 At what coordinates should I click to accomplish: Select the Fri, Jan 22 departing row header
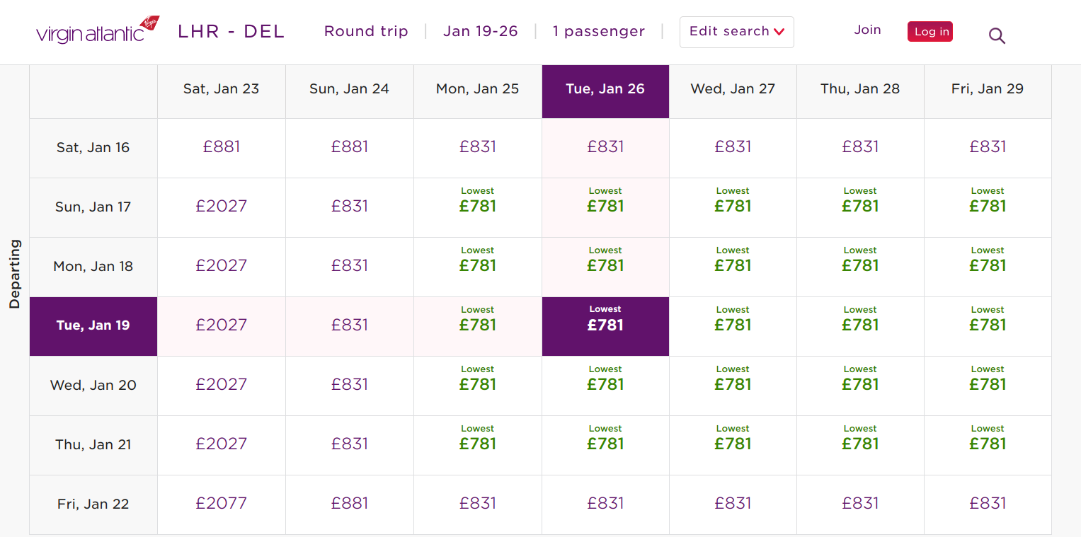(x=93, y=504)
